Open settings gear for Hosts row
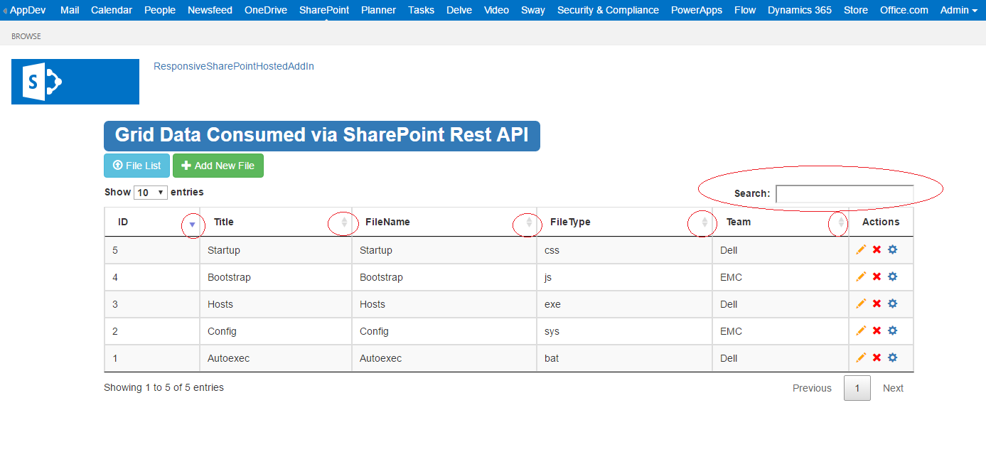Viewport: 986px width, 452px height. click(x=893, y=303)
